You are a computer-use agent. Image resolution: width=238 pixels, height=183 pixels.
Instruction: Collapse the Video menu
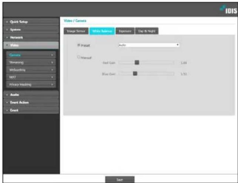coord(31,45)
